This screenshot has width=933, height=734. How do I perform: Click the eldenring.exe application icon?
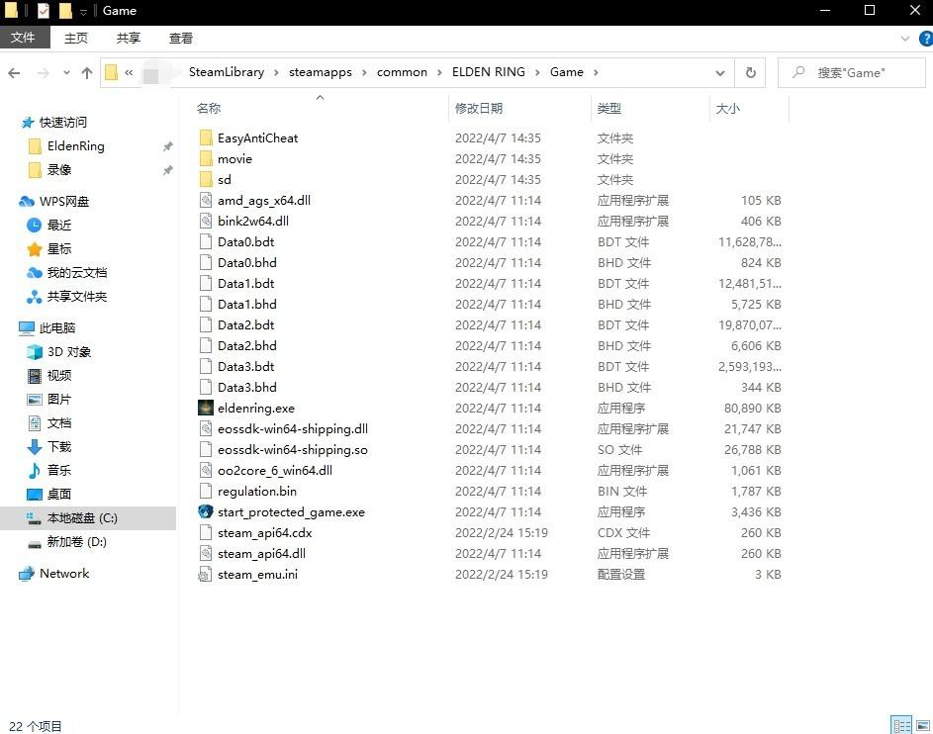[x=206, y=408]
